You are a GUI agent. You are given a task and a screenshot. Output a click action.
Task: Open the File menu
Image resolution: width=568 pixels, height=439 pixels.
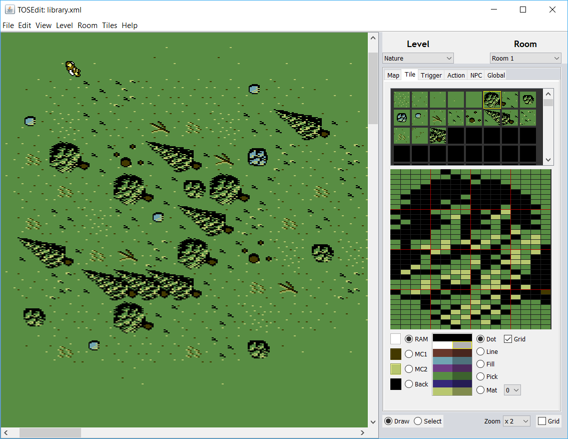pos(8,26)
